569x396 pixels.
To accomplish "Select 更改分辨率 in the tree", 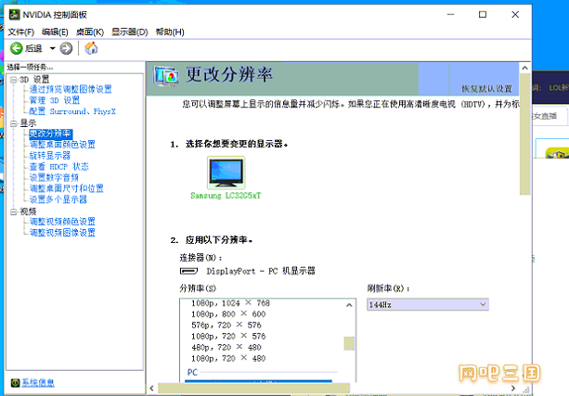I will coord(50,134).
